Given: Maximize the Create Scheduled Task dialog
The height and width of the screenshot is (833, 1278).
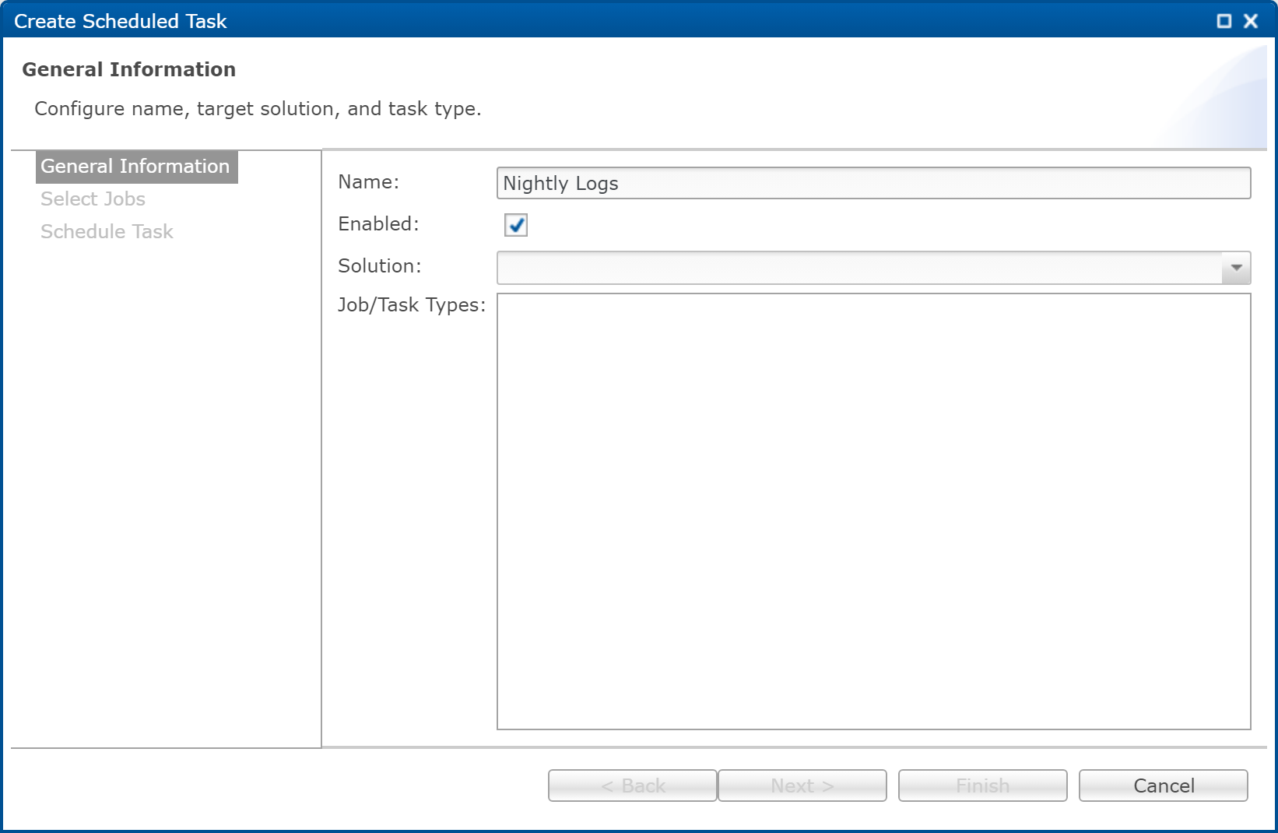Looking at the screenshot, I should click(x=1224, y=21).
